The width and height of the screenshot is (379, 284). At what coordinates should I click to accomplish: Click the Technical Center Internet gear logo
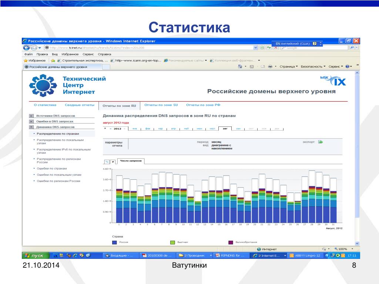(x=43, y=85)
